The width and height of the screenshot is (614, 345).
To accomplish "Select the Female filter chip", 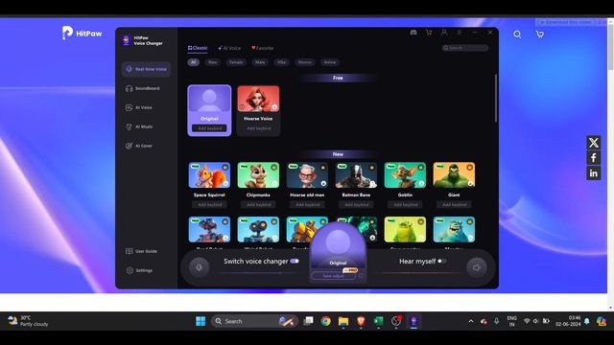I will [x=236, y=62].
